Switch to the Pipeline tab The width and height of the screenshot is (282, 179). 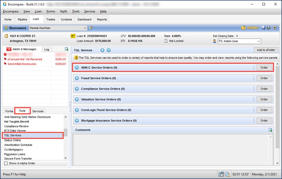[x=23, y=19]
